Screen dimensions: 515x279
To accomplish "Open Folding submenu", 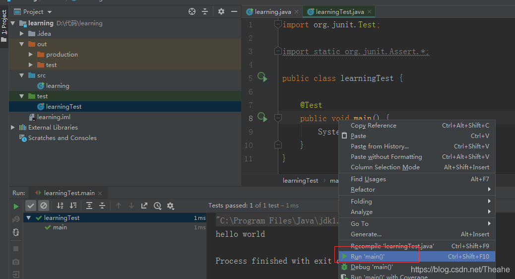I will (x=417, y=202).
